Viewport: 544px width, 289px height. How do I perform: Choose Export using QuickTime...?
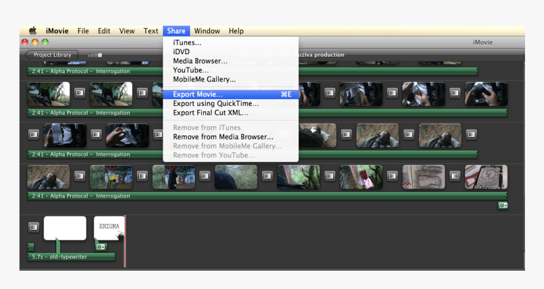pyautogui.click(x=231, y=103)
